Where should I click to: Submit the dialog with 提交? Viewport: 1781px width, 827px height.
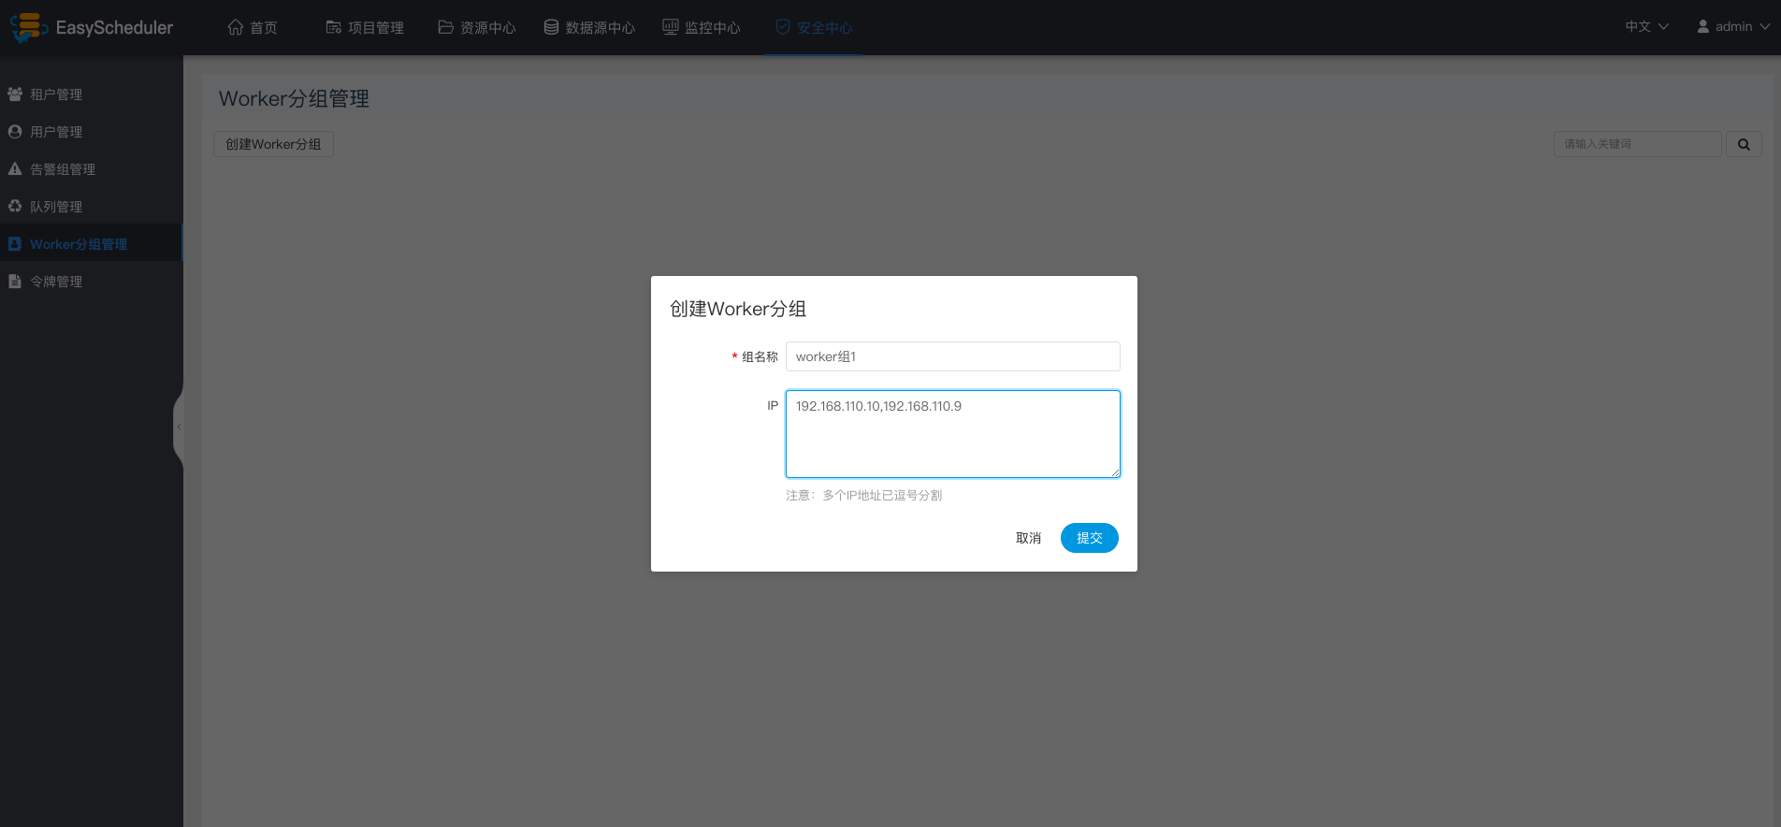1089,538
